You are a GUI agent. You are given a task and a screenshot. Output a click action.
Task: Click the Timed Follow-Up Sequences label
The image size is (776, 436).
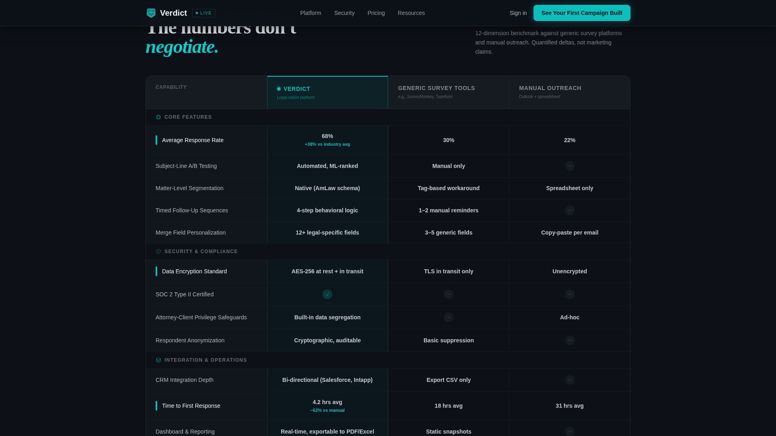click(x=192, y=210)
